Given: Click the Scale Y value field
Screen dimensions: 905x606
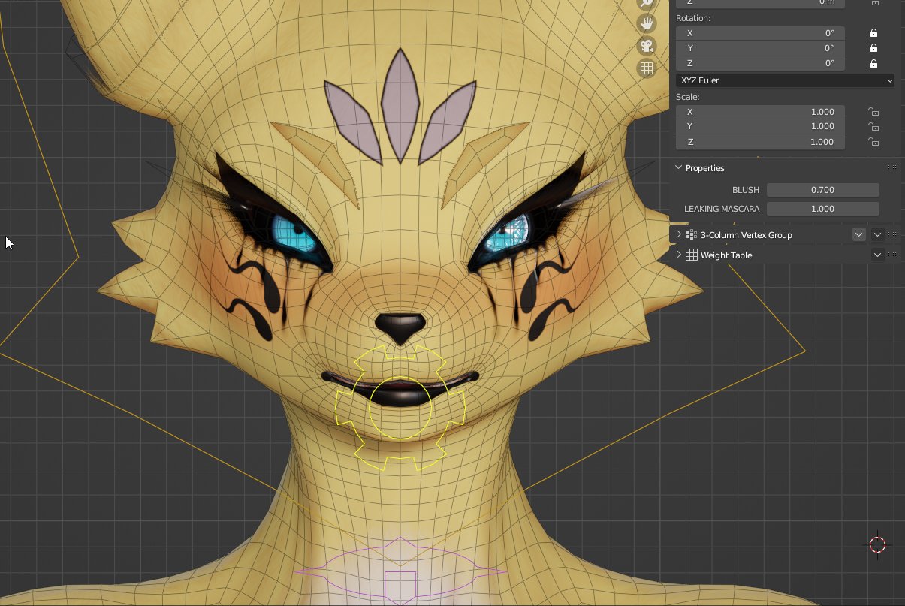Looking at the screenshot, I should click(x=760, y=127).
